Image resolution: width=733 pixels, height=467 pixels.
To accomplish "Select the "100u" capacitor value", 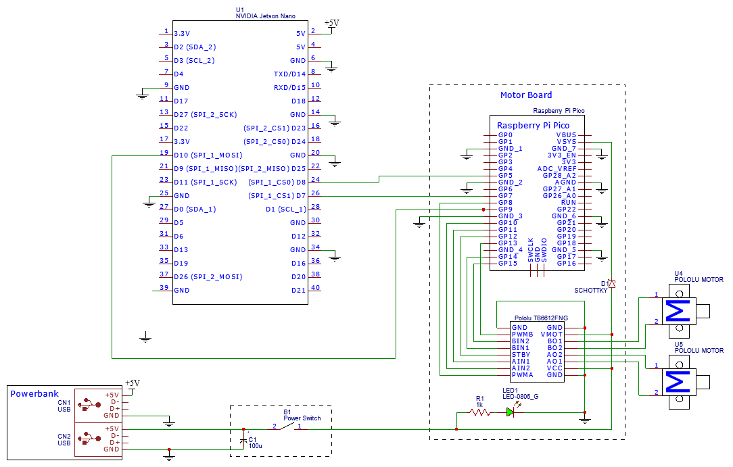I will coord(255,446).
